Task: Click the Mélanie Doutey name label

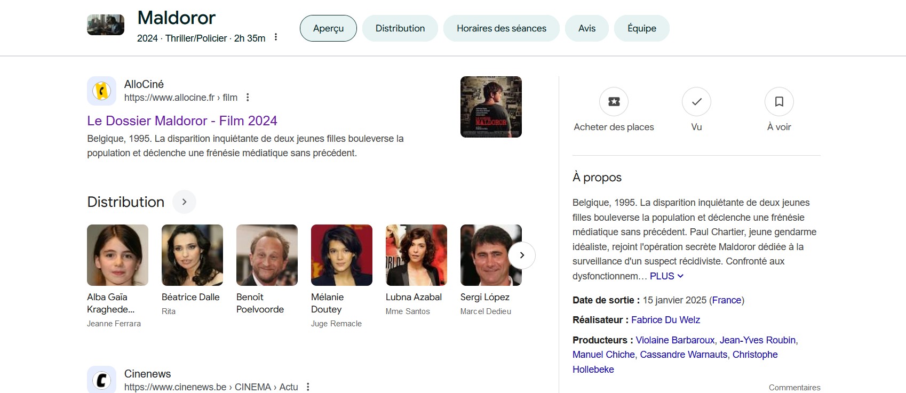Action: [327, 303]
